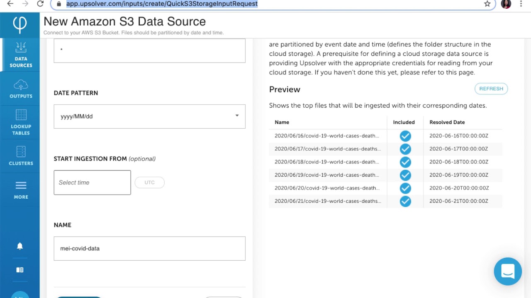Viewport: 531px width, 298px height.
Task: Click Refresh preview button
Action: (491, 89)
